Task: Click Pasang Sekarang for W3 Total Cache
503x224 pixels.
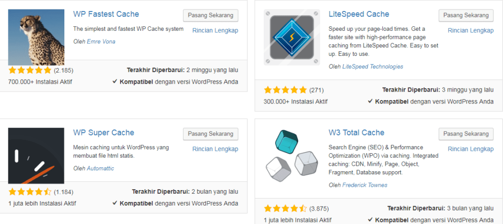Action: (x=466, y=134)
